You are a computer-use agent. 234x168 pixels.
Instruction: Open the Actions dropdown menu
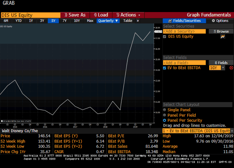(128, 15)
